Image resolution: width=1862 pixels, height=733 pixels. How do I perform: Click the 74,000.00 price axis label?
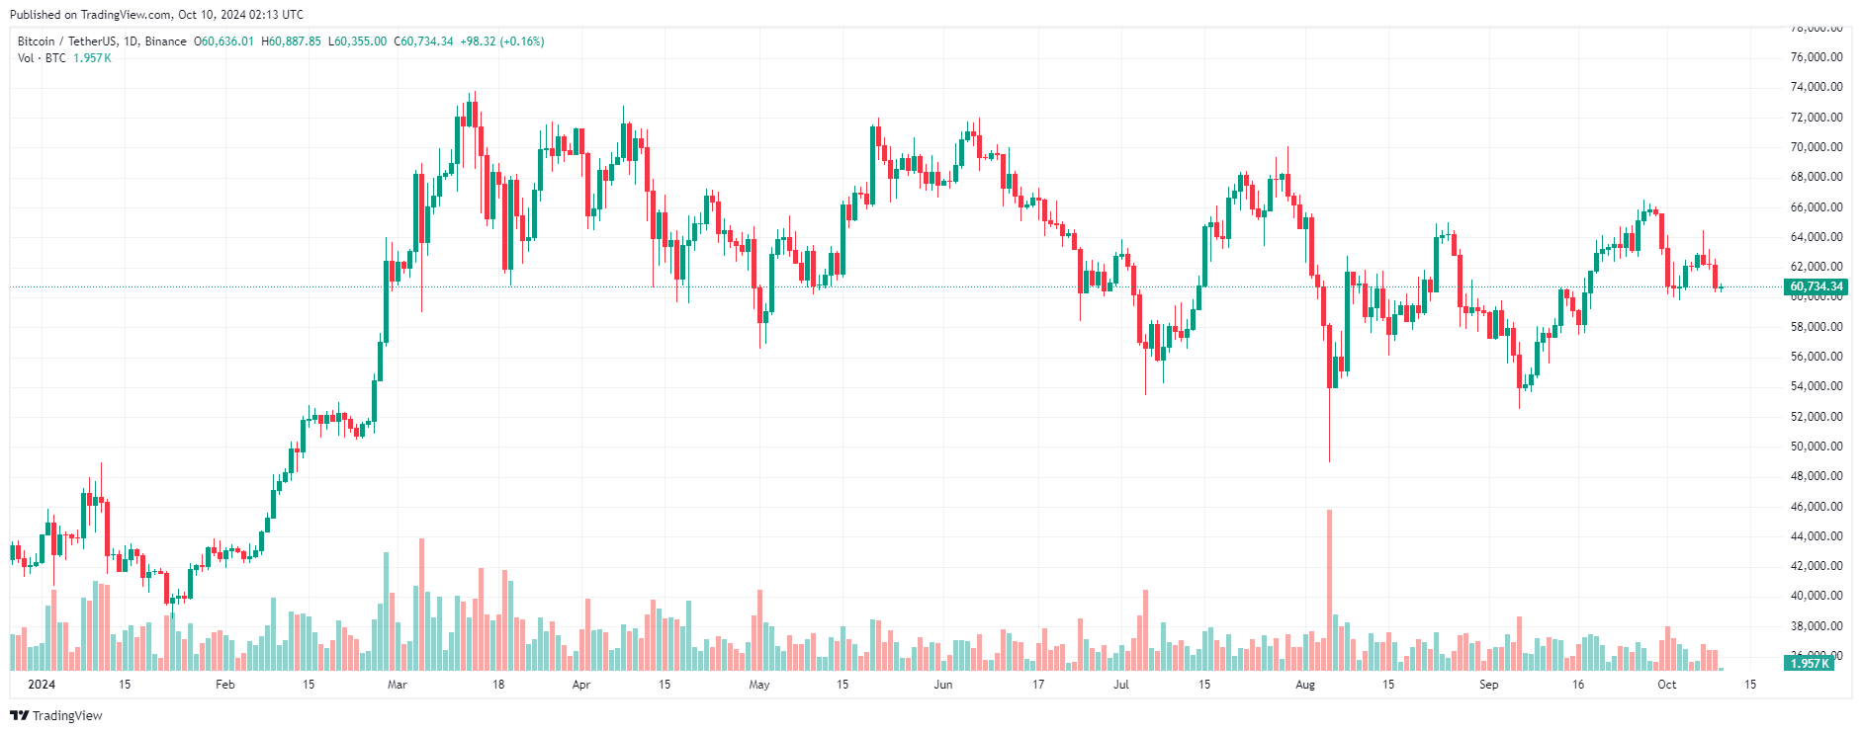pos(1817,87)
